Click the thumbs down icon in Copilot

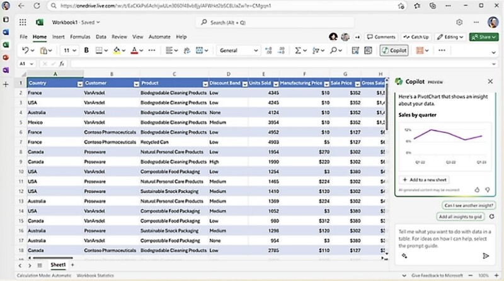click(487, 189)
